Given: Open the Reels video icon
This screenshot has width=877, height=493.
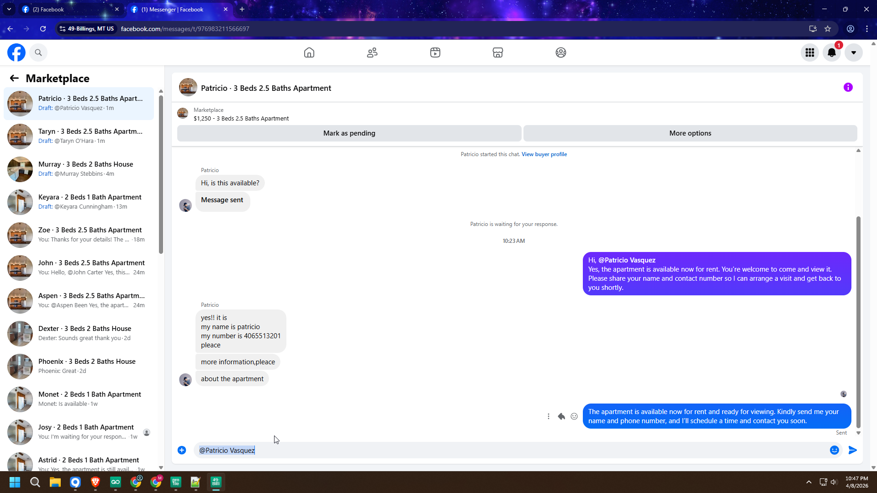Looking at the screenshot, I should click(x=435, y=52).
